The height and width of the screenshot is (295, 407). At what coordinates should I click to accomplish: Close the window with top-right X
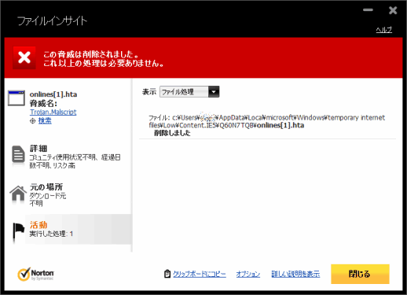coord(393,10)
